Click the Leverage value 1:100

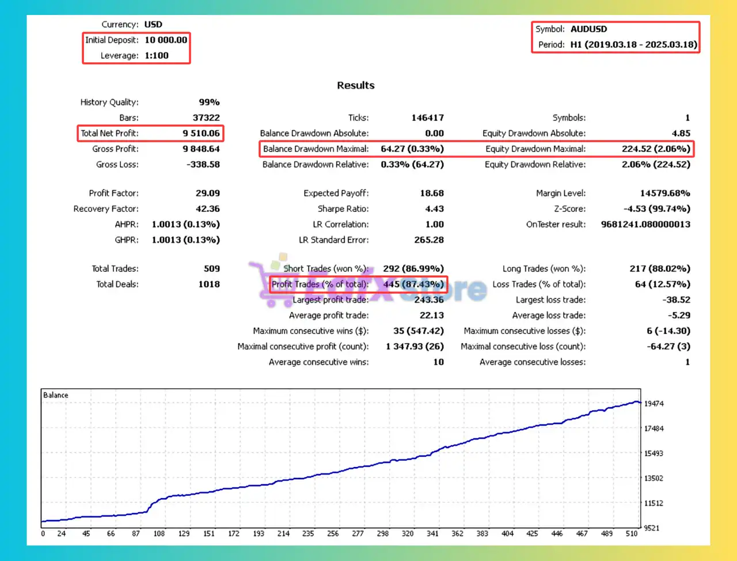pyautogui.click(x=157, y=55)
